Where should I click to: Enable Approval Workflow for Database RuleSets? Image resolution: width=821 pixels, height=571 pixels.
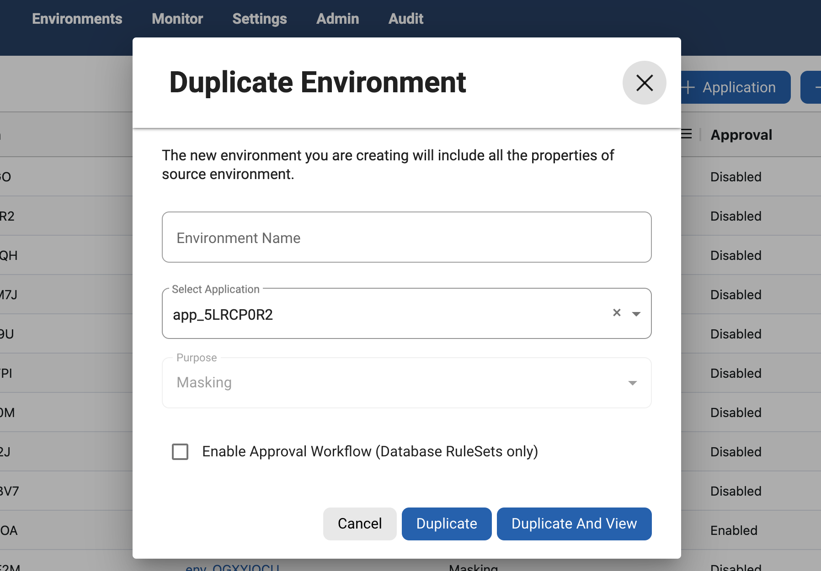tap(180, 451)
